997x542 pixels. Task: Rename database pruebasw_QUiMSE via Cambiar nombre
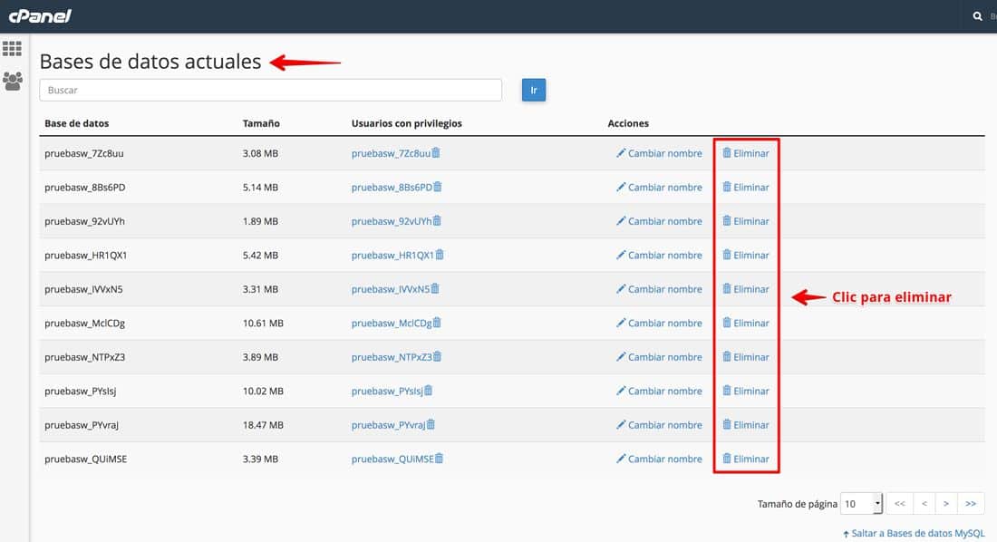click(659, 459)
